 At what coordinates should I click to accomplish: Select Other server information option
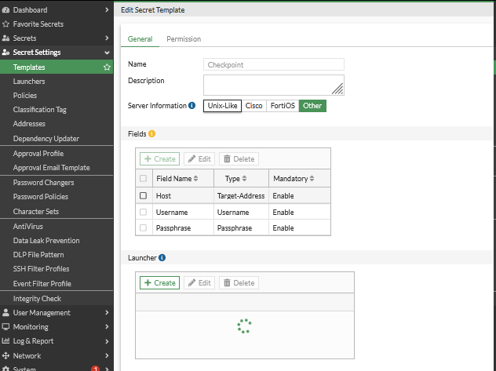point(312,106)
